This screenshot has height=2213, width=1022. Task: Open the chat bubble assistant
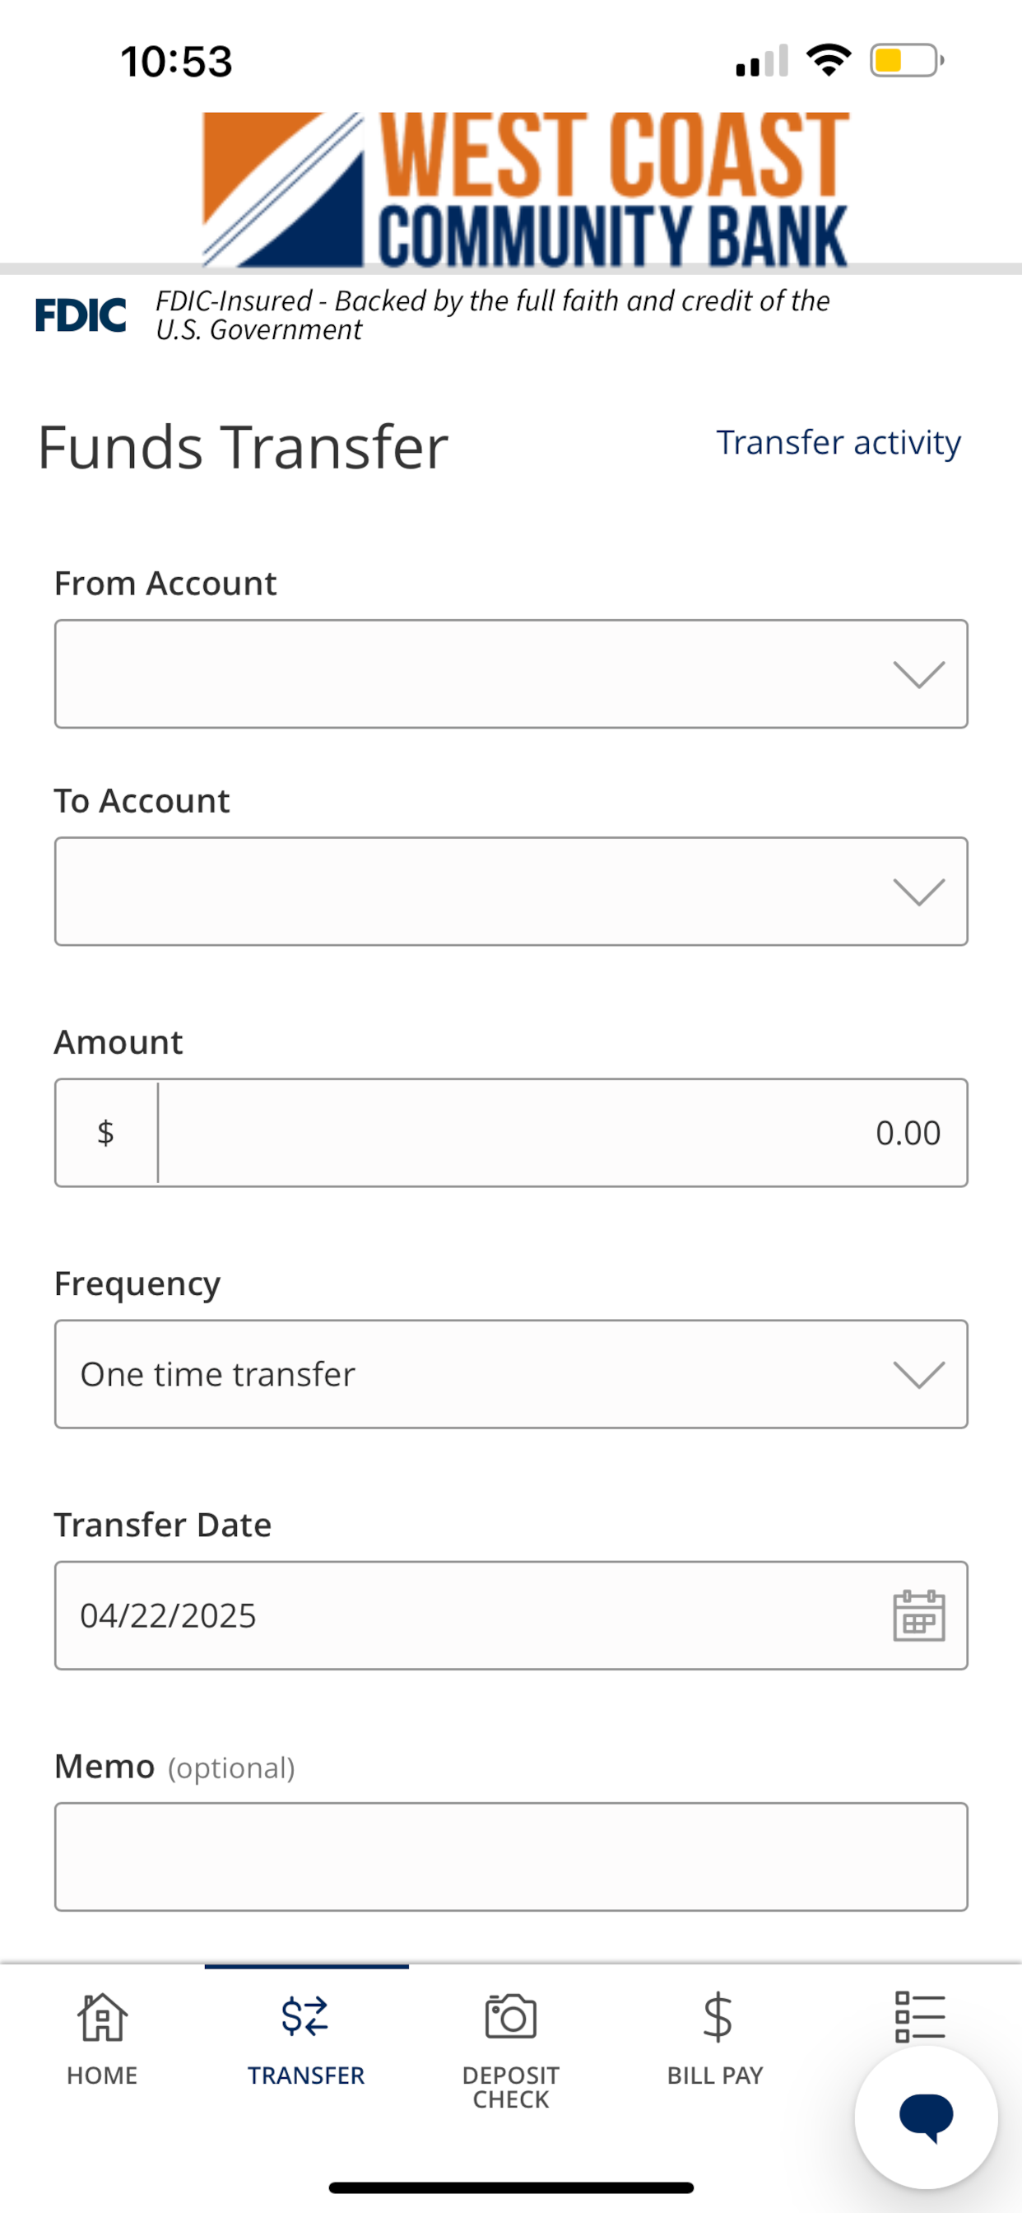pyautogui.click(x=926, y=2117)
